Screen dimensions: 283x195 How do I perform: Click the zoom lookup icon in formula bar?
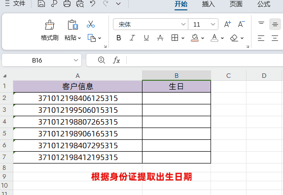[101, 60]
